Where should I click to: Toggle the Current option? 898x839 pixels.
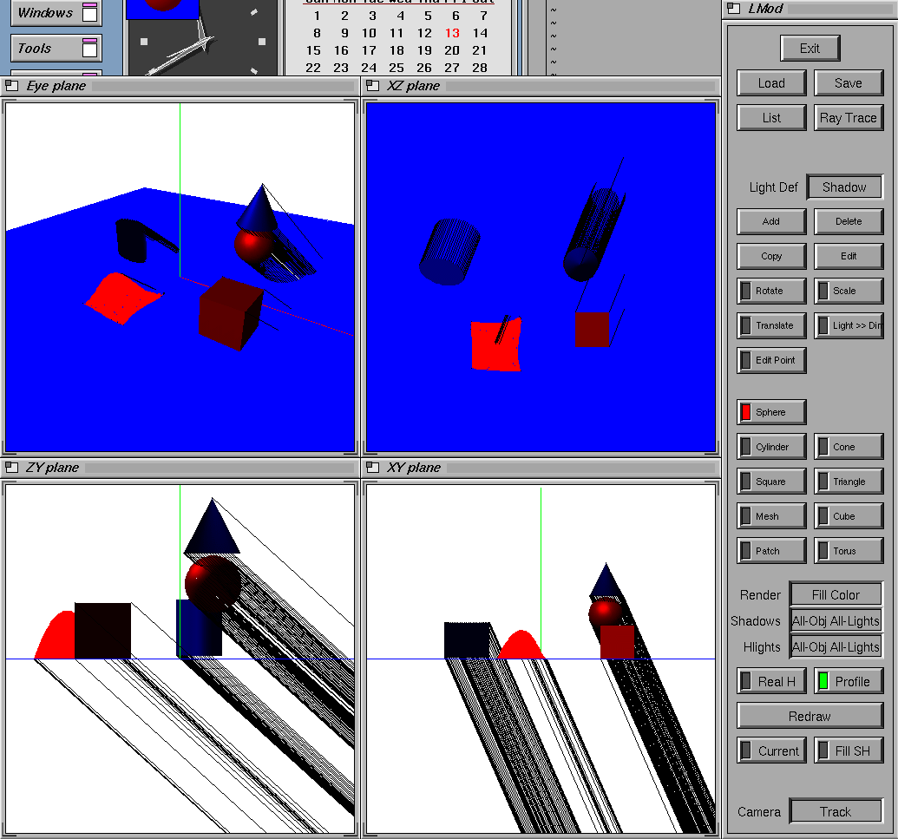[x=771, y=751]
